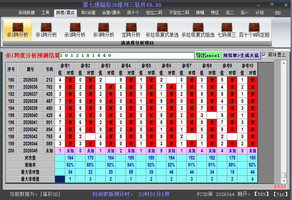Screen dimensions: 292x200
Task: Select the dark blue cell in 最大连错数 row
Action: [x=60, y=179]
